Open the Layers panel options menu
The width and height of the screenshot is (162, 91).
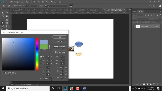(160, 11)
